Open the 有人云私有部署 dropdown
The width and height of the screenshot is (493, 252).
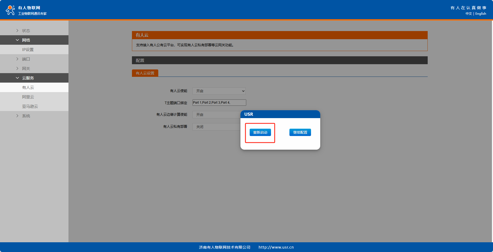coord(216,127)
